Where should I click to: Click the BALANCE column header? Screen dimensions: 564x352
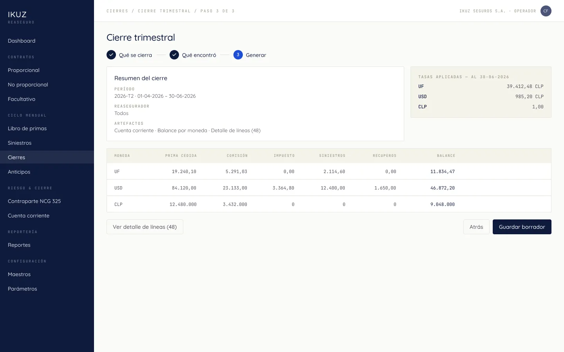click(x=446, y=156)
